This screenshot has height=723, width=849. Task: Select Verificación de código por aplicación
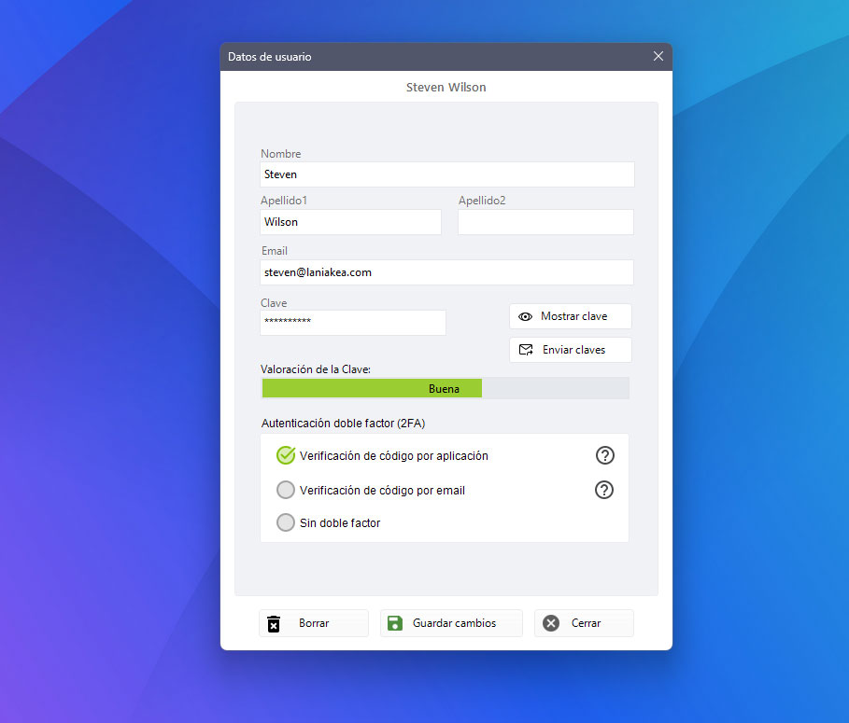pyautogui.click(x=286, y=456)
